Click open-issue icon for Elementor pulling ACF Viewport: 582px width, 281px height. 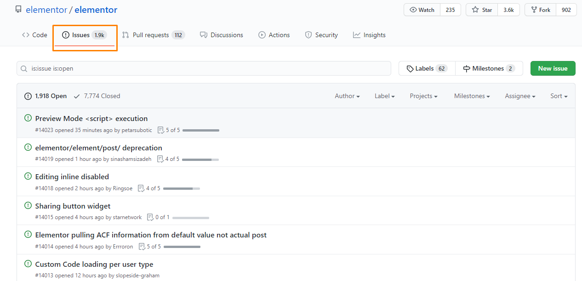coord(28,235)
